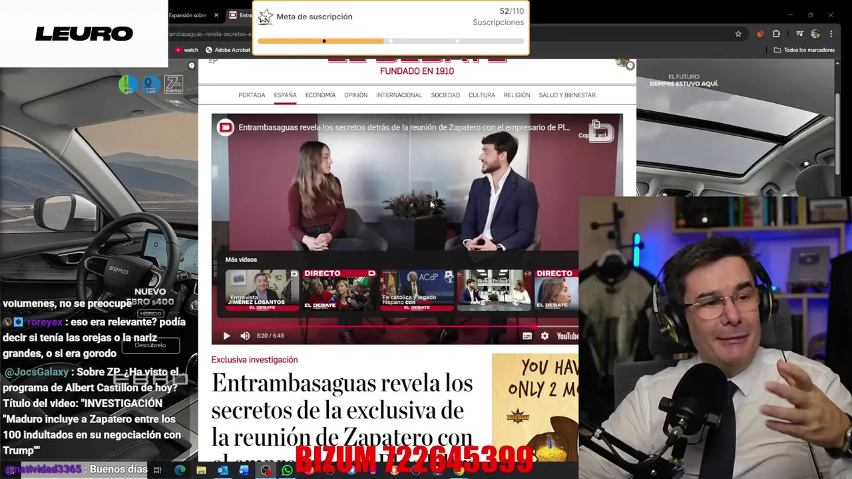The width and height of the screenshot is (852, 479).
Task: Open the RELIGIÓN section
Action: click(x=517, y=95)
